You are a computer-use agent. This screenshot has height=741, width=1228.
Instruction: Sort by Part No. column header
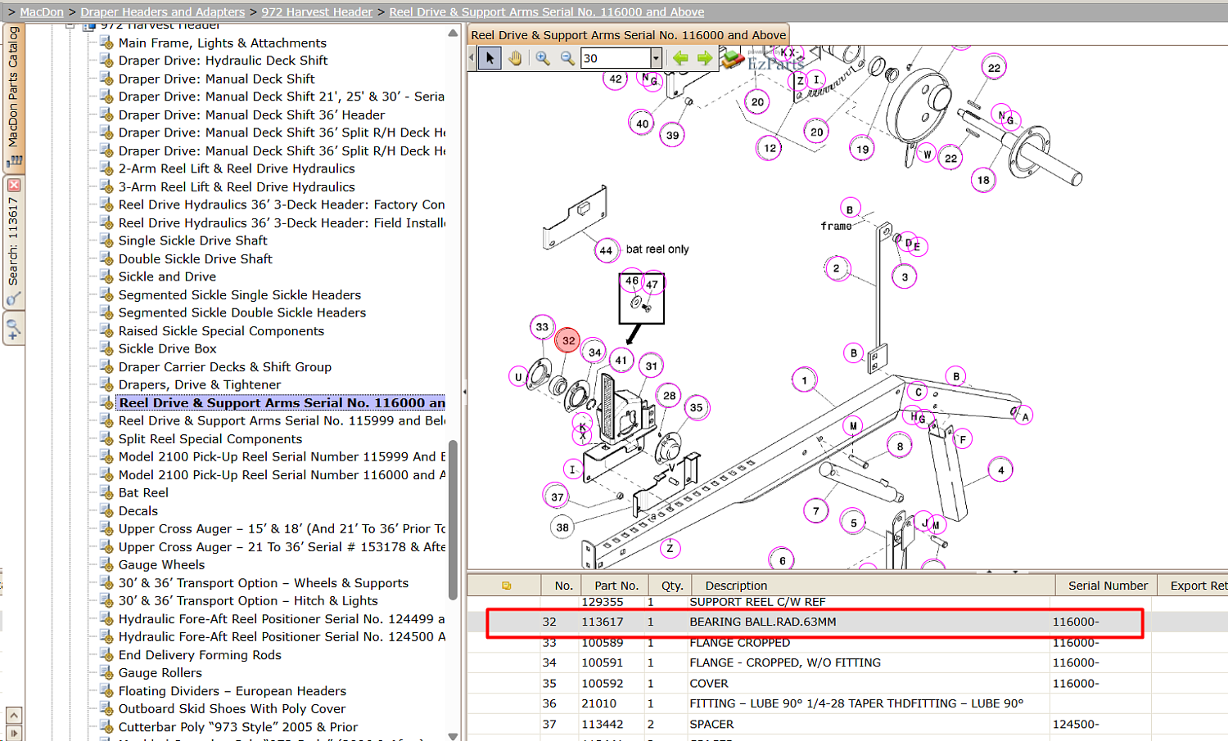(616, 586)
